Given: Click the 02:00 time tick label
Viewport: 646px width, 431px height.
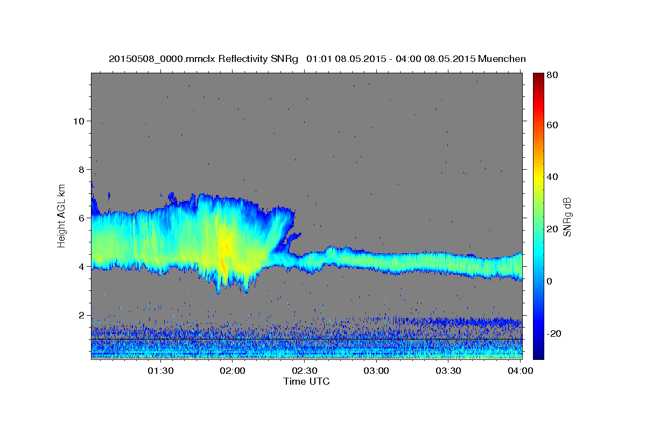Looking at the screenshot, I should 233,371.
